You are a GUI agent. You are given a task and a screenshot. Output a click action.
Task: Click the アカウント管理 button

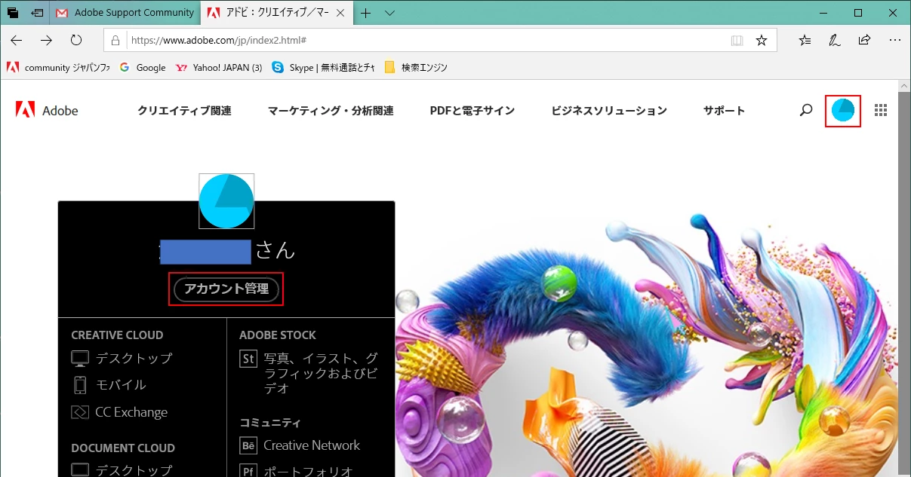coord(226,289)
